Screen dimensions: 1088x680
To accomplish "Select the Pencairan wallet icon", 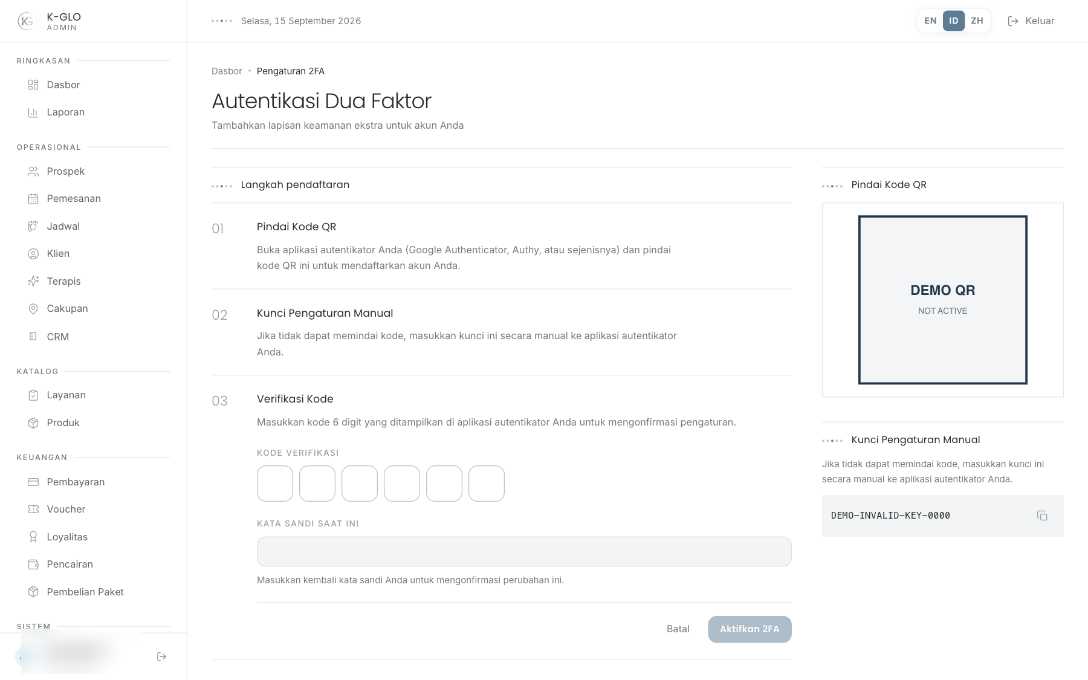I will 33,565.
